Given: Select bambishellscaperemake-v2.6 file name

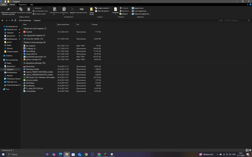Looking at the screenshot, I should [x=36, y=57].
